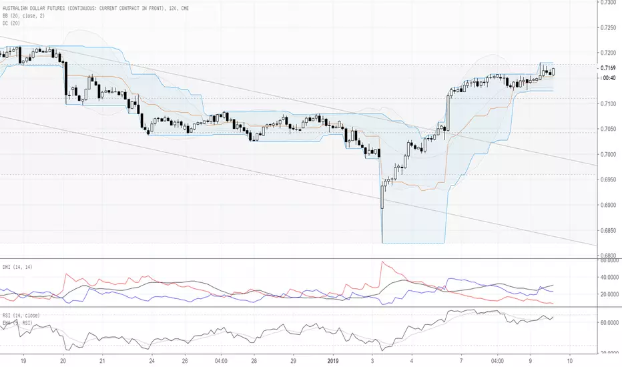Image resolution: width=622 pixels, height=367 pixels.
Task: Click date label 21 on the time axis
Action: coord(102,361)
